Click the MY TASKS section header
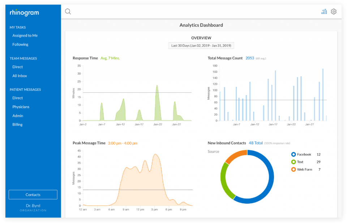Viewport: 347px width, 224px height. click(18, 27)
